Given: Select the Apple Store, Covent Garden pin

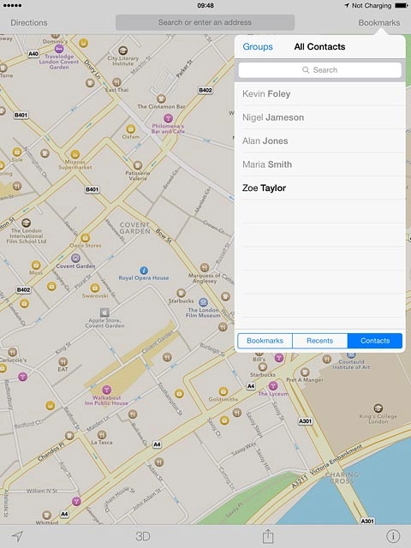Looking at the screenshot, I should 104,312.
